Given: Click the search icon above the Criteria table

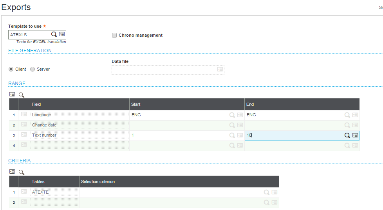Looking at the screenshot, I should pyautogui.click(x=22, y=172).
